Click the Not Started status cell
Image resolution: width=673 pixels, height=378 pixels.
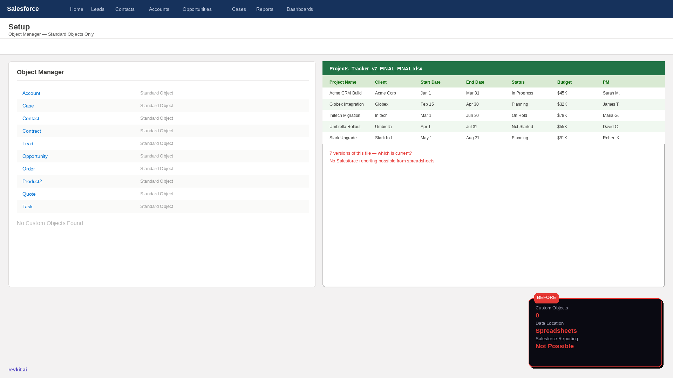click(x=522, y=127)
